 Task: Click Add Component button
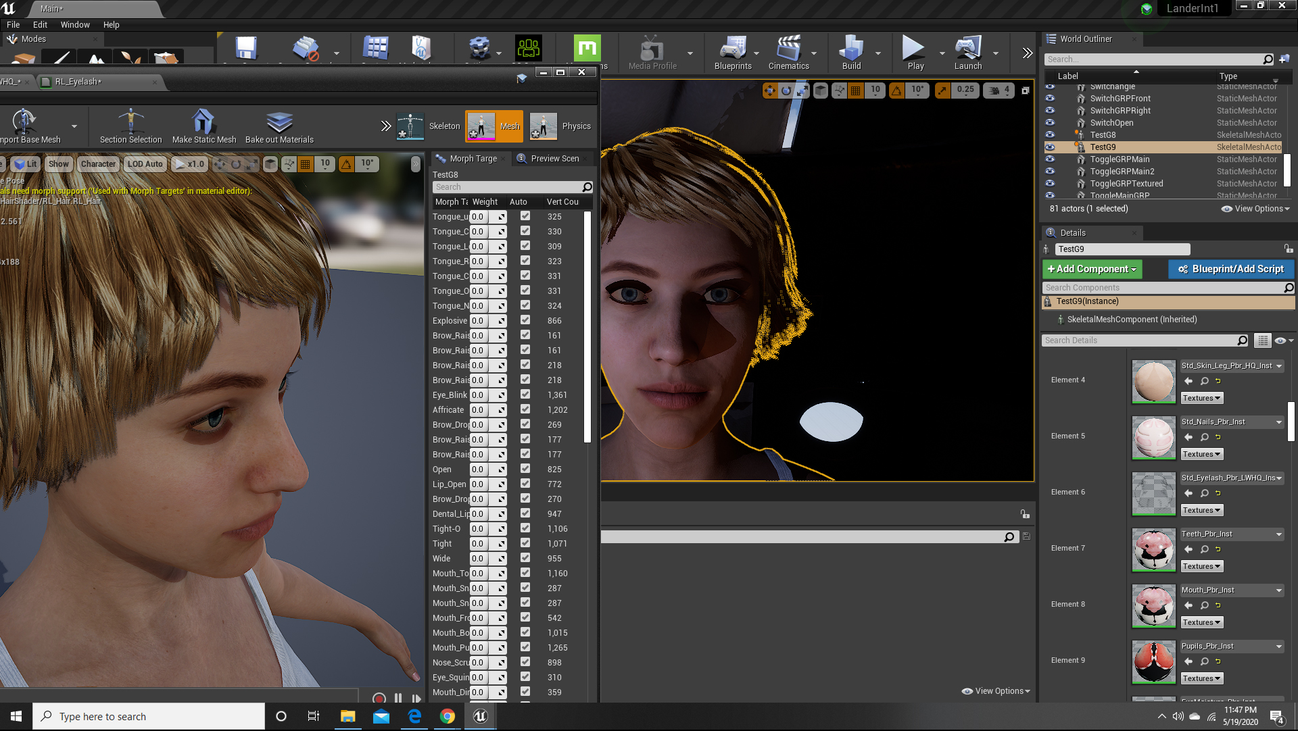[x=1091, y=269]
